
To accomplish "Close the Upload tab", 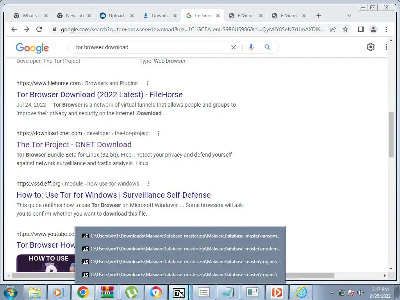I will (132, 16).
